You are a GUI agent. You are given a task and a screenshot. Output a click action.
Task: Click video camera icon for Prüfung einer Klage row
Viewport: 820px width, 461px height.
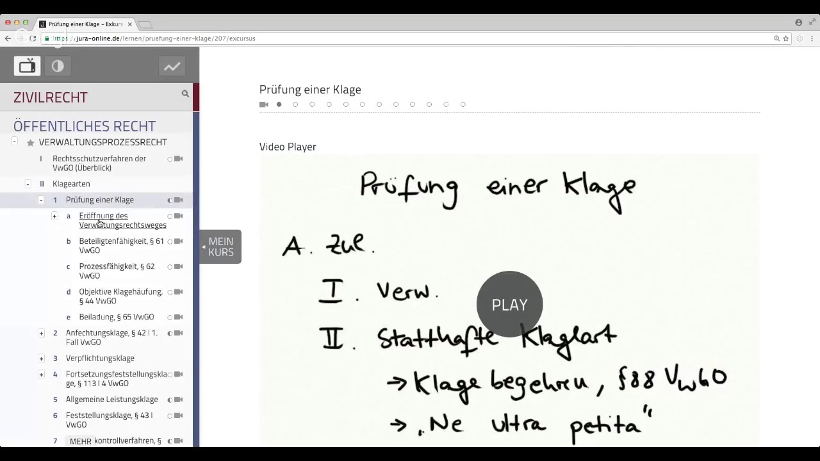(179, 200)
